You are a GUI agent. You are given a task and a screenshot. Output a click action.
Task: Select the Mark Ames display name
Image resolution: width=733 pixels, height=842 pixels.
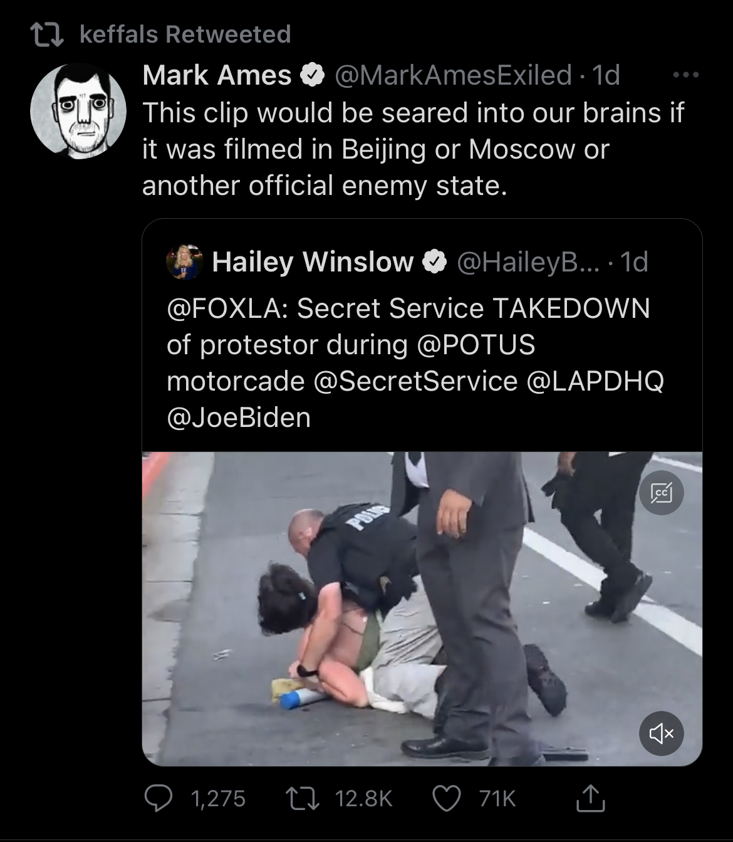click(x=217, y=75)
